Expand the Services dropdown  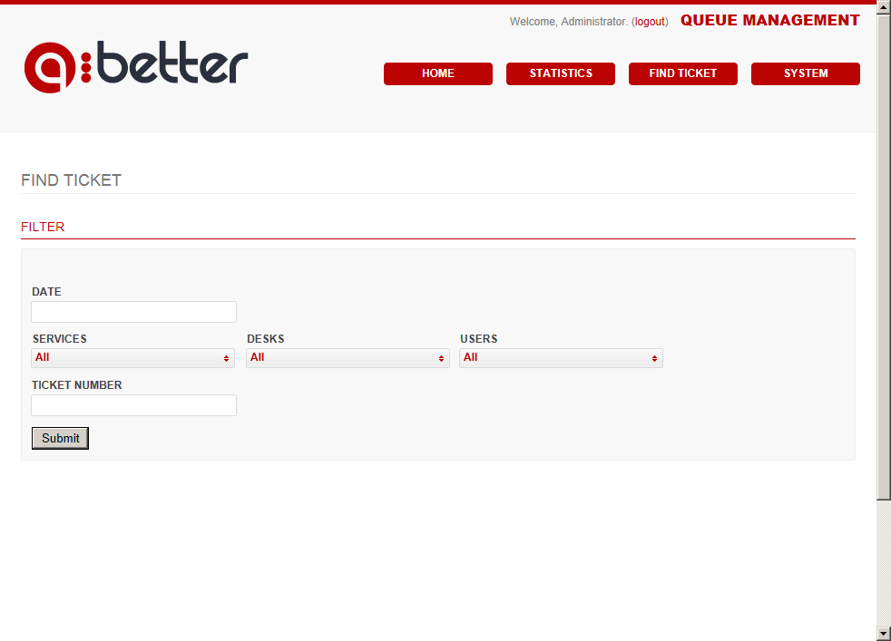pos(132,358)
